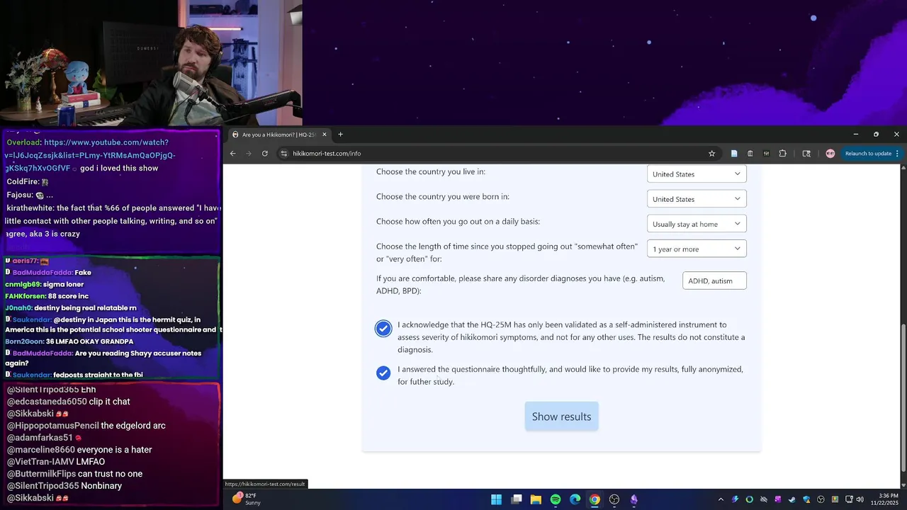
Task: Uncheck the 'answered thoughtfully' consent checkbox
Action: click(x=383, y=373)
